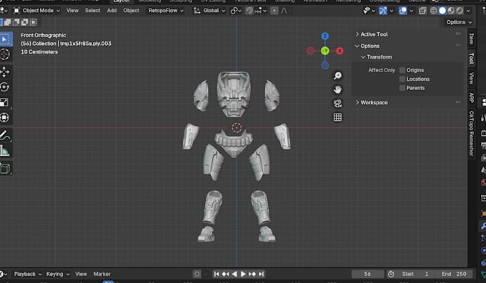Select the 3D Cursor tool
This screenshot has width=486, height=283.
click(5, 54)
